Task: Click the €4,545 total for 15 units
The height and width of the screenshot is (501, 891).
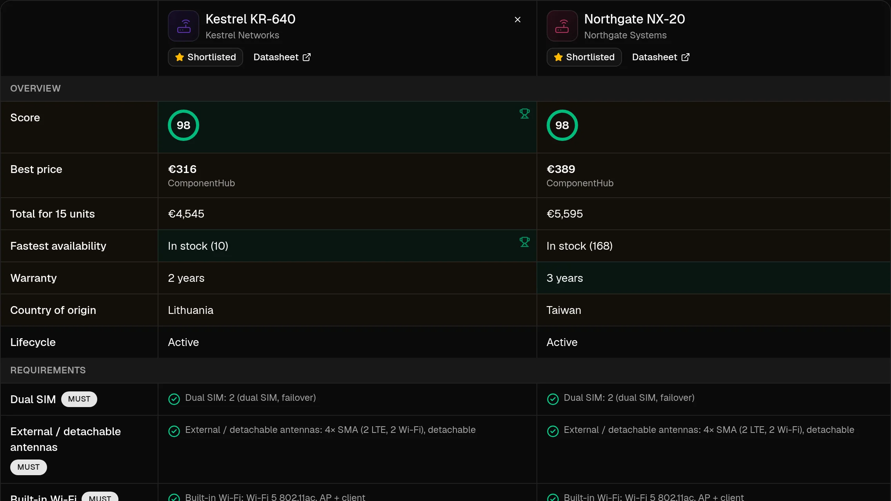Action: 186,214
